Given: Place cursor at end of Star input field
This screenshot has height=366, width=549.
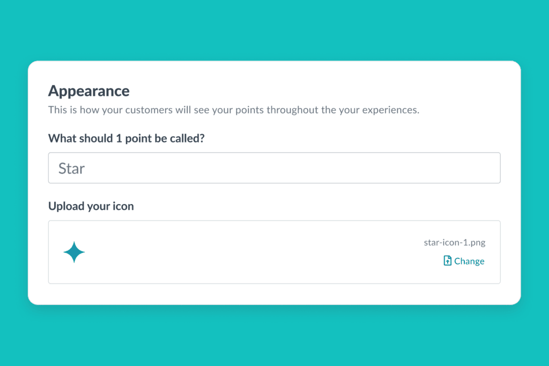Looking at the screenshot, I should [85, 168].
